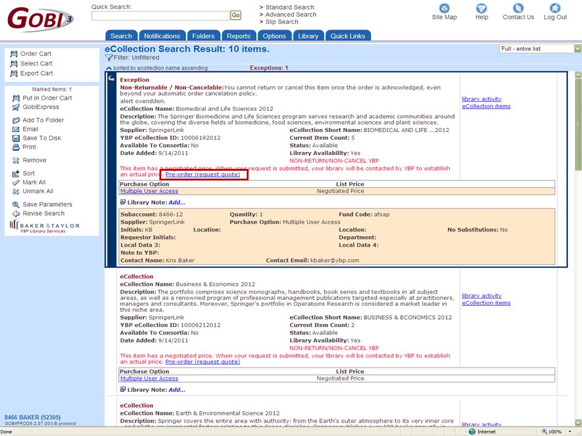Open the Contact Us icon
This screenshot has height=436, width=582.
518,8
